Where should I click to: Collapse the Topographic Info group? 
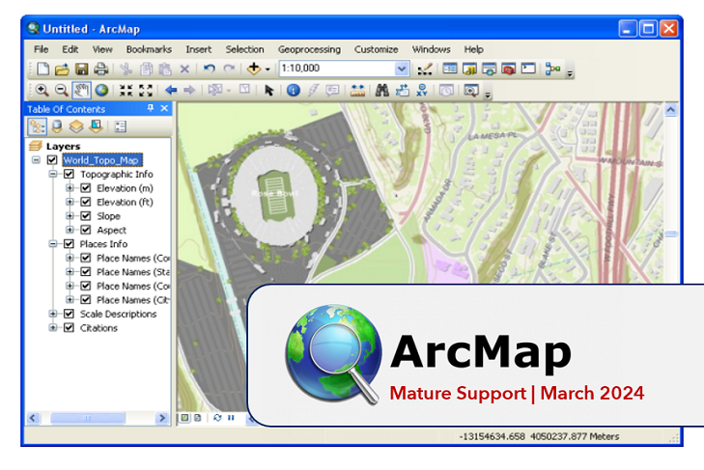(53, 174)
